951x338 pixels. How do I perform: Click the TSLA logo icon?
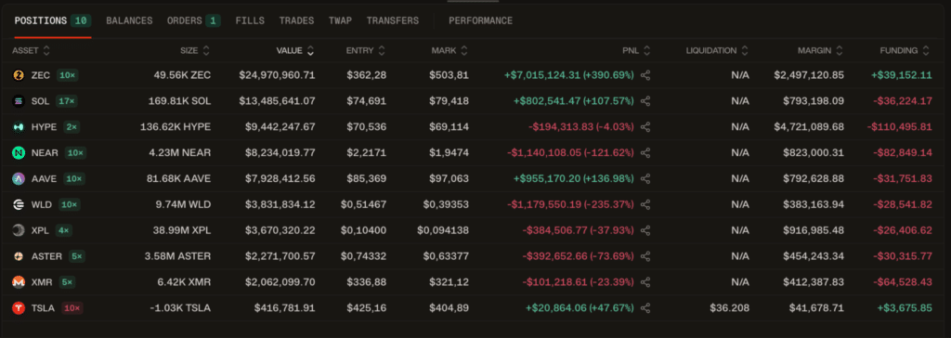point(19,308)
